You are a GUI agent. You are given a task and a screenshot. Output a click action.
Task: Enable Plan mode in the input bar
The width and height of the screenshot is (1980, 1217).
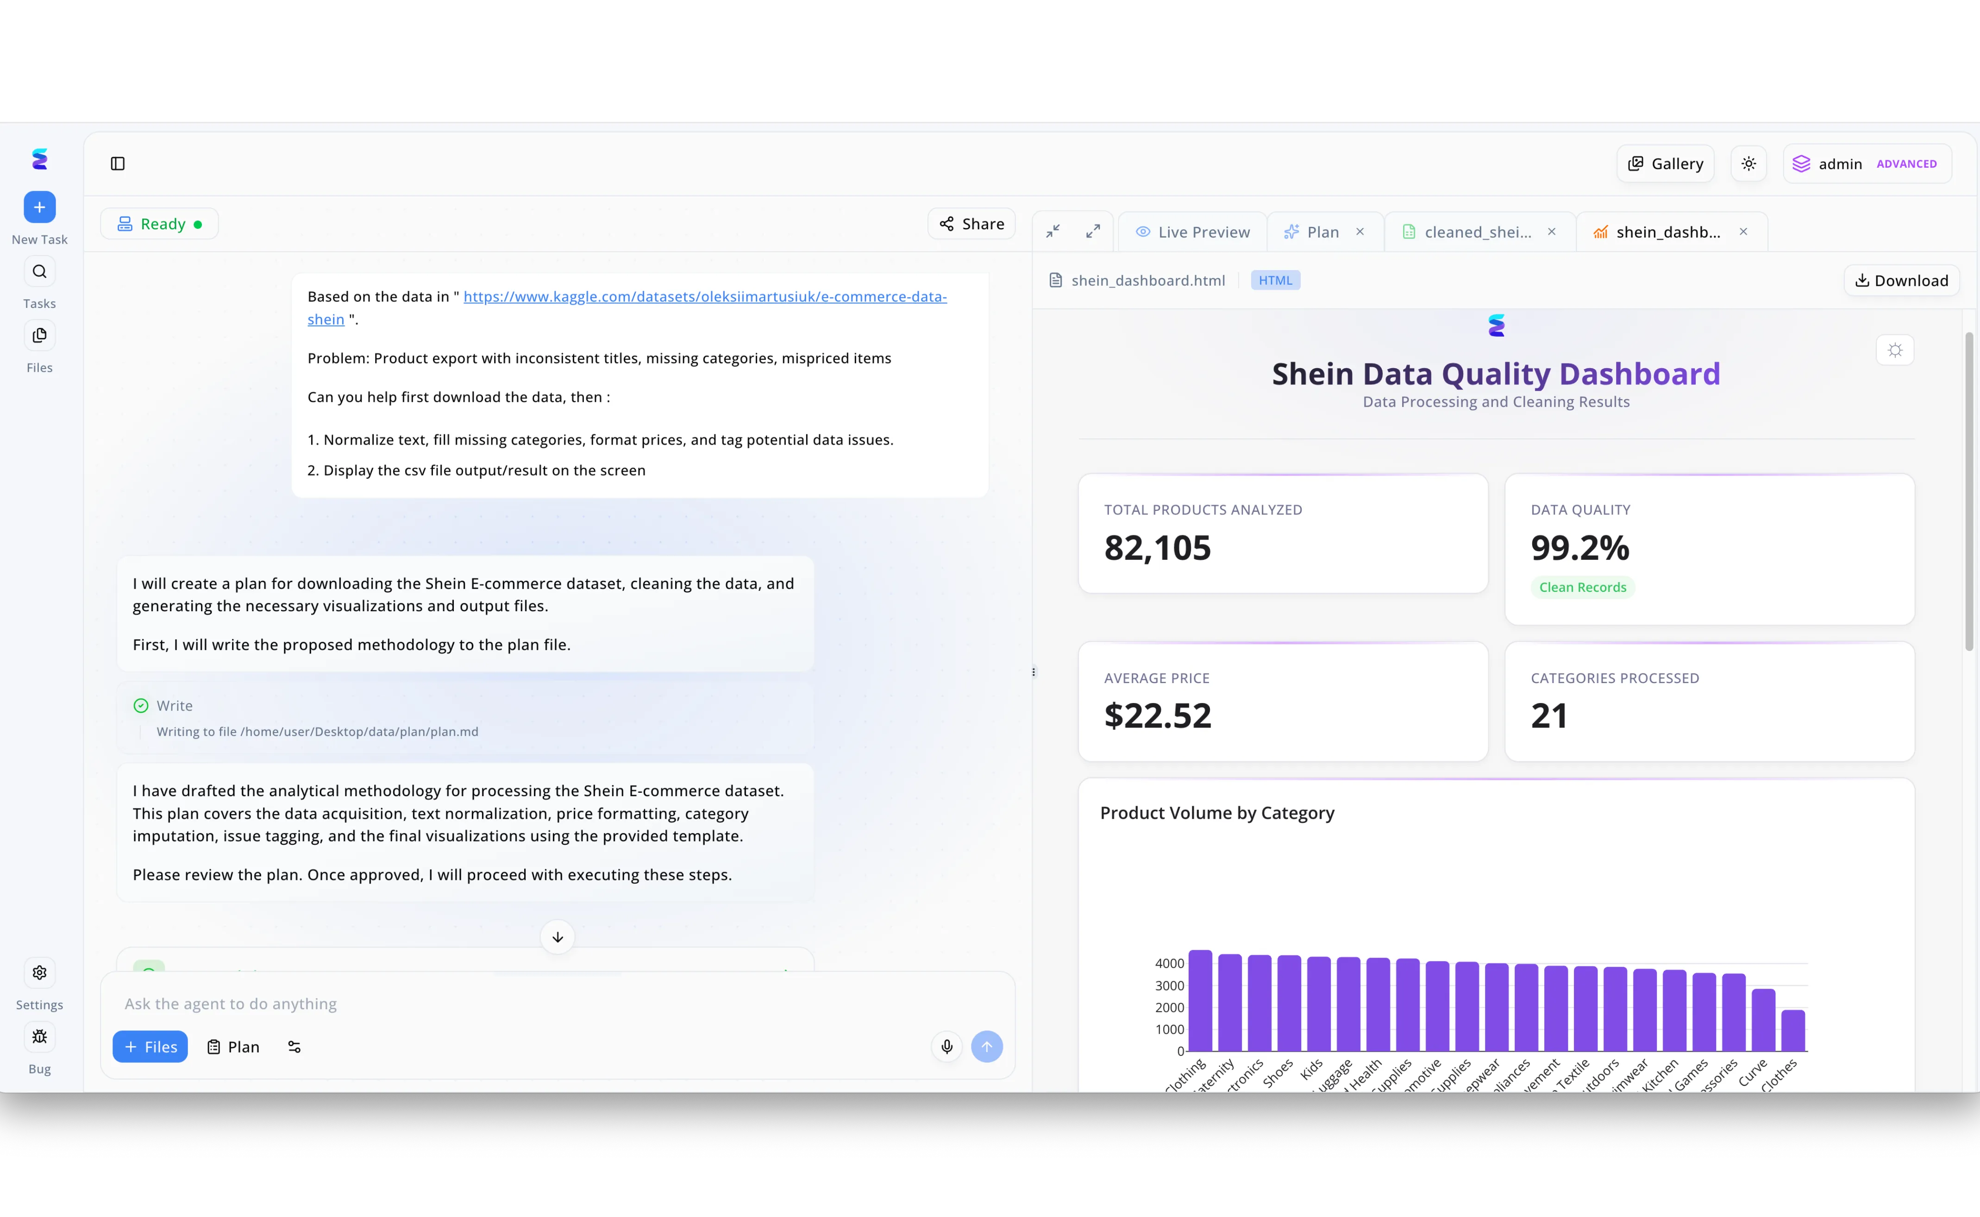point(232,1047)
